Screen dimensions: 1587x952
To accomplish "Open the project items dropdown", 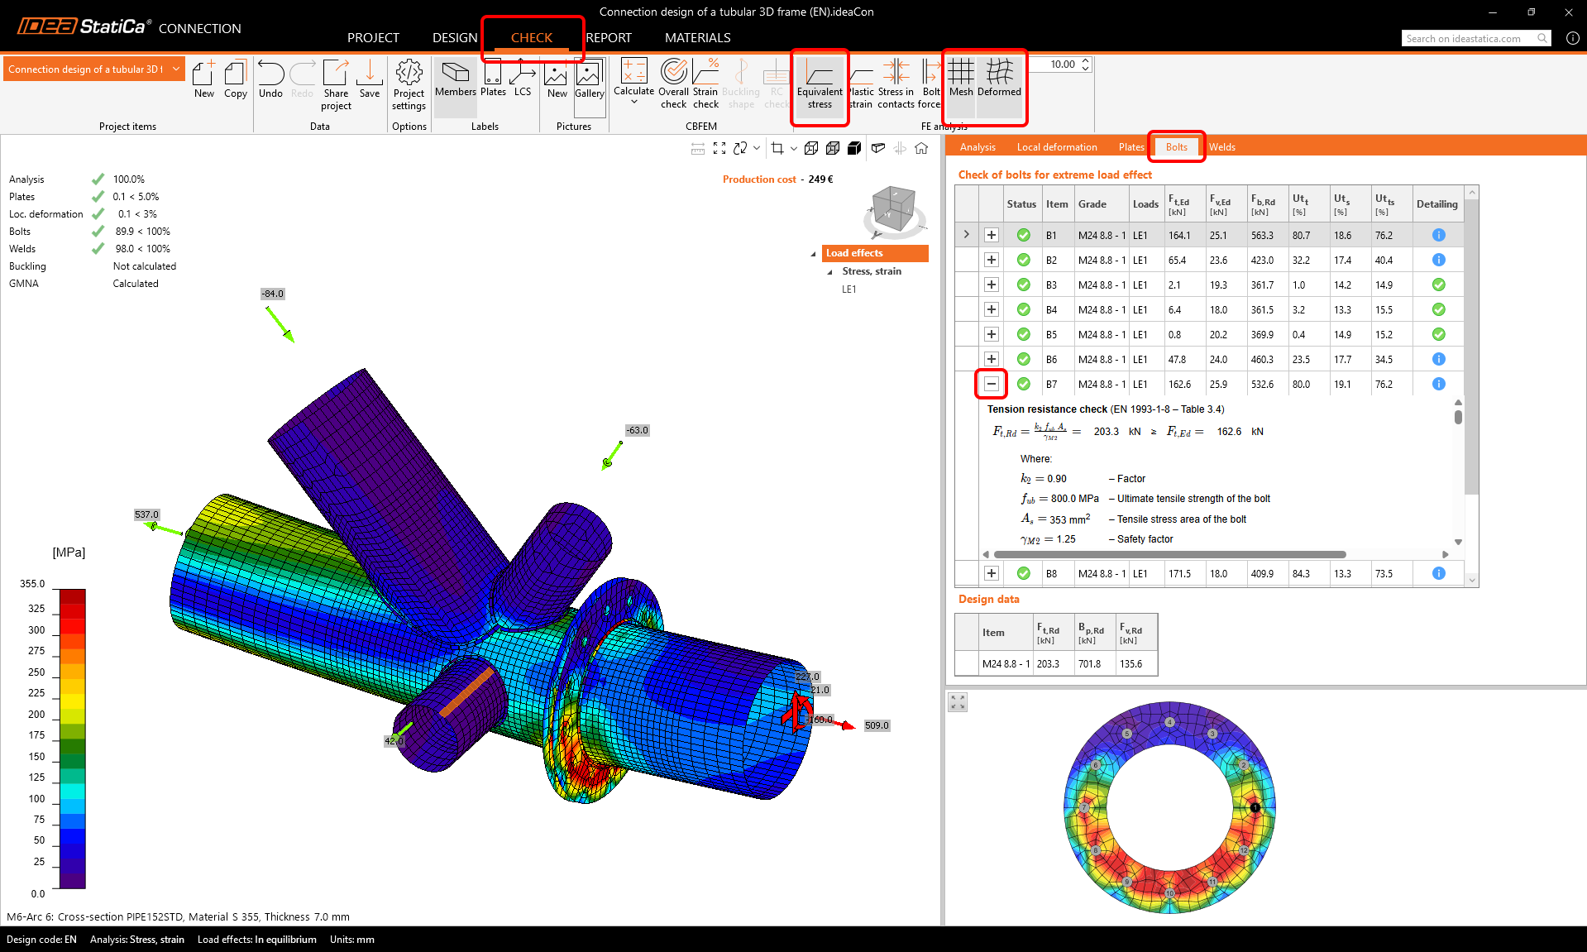I will (176, 69).
